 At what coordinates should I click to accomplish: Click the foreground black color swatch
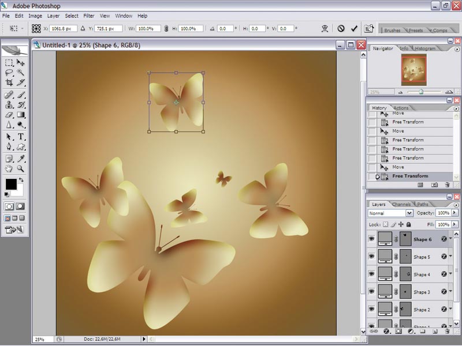pos(11,185)
